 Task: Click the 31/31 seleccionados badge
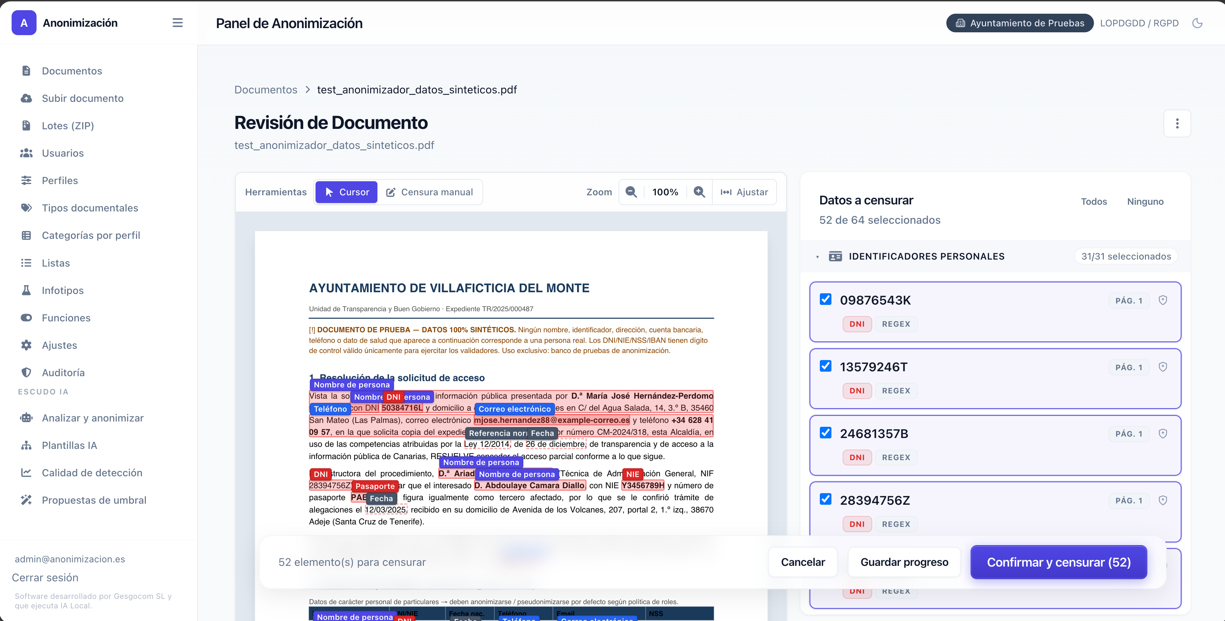(1126, 256)
